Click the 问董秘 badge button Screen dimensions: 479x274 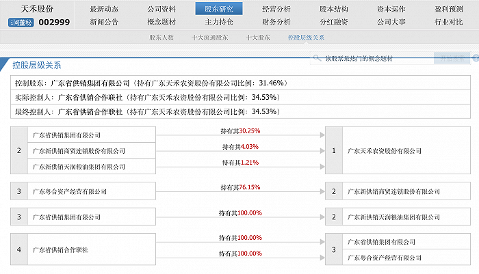[x=21, y=23]
